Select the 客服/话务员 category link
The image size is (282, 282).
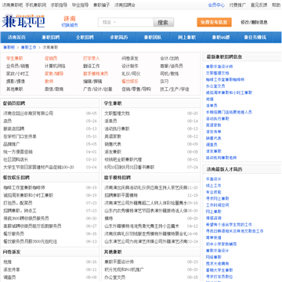point(172,66)
